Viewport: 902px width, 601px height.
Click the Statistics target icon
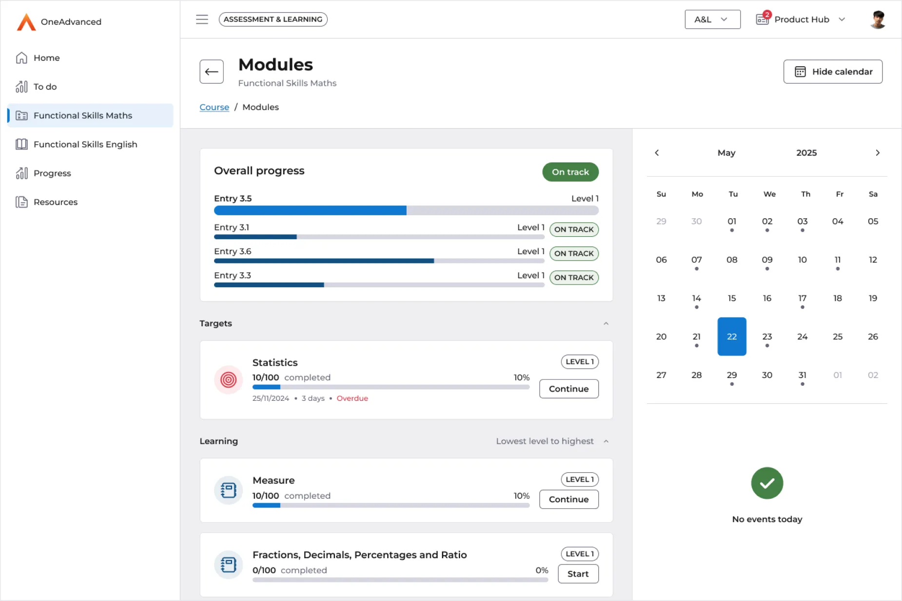(x=228, y=379)
